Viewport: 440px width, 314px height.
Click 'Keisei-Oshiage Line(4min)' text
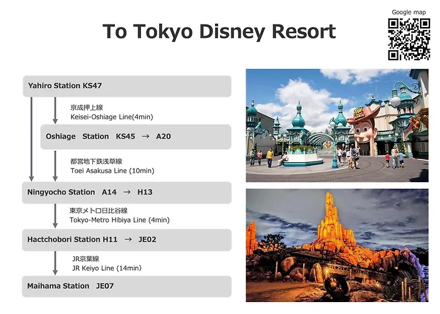pyautogui.click(x=112, y=117)
